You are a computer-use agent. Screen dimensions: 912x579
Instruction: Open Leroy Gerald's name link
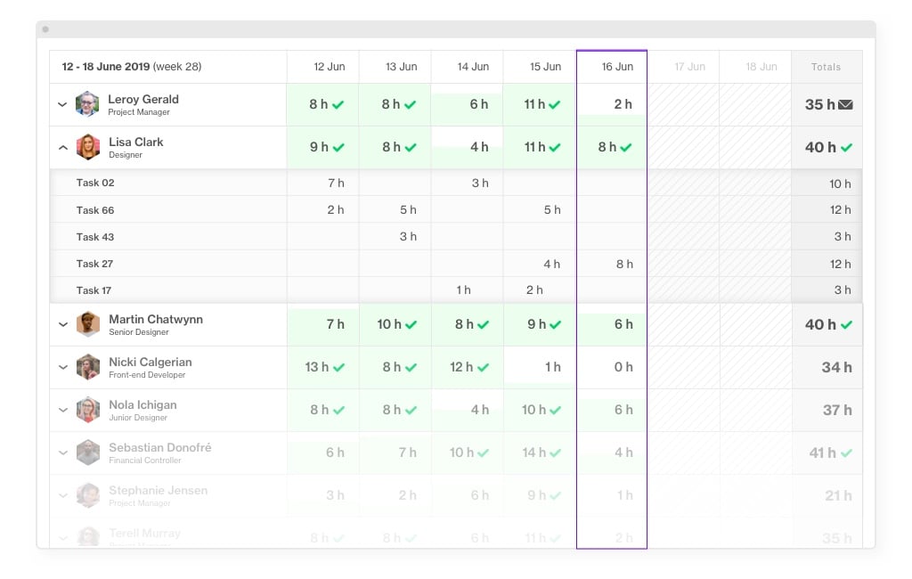(x=143, y=100)
